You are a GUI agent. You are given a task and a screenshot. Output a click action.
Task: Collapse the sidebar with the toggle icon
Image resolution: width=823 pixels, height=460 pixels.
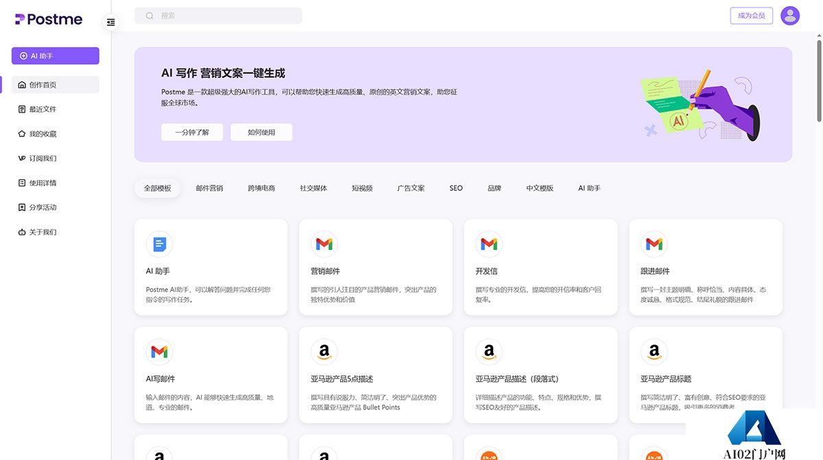coord(111,23)
